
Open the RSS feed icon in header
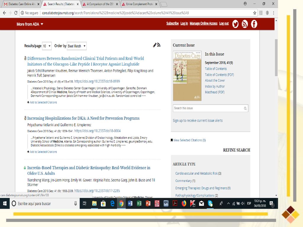click(x=245, y=24)
